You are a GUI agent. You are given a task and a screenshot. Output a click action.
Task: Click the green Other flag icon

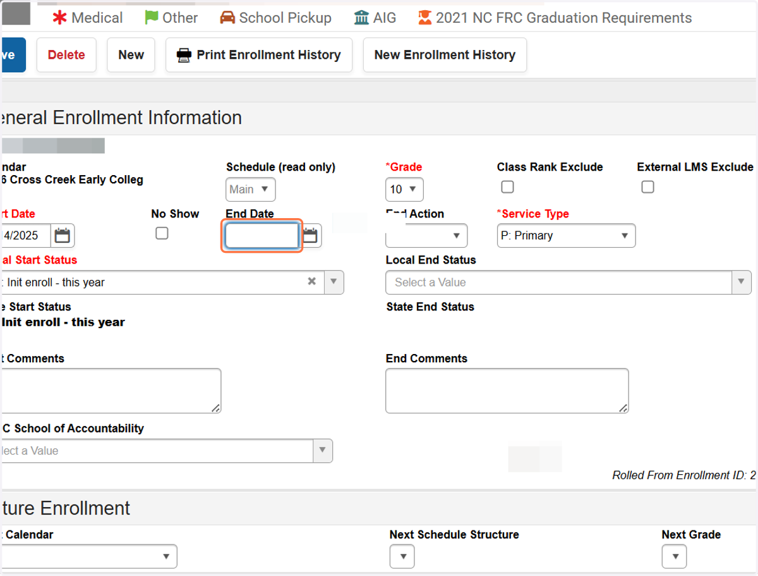tap(152, 18)
